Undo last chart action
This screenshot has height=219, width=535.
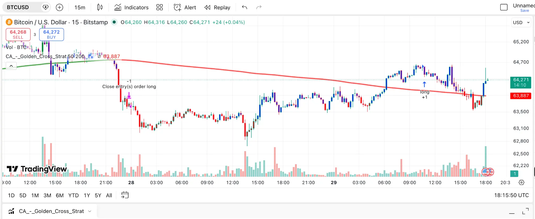[245, 7]
